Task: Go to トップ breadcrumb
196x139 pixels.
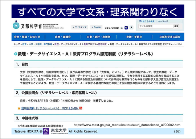Action: [x=17, y=44]
